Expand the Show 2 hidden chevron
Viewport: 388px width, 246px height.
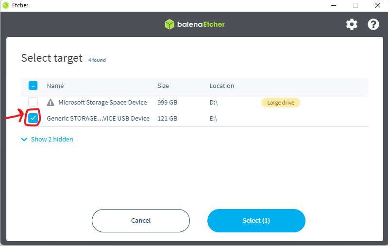pyautogui.click(x=24, y=140)
